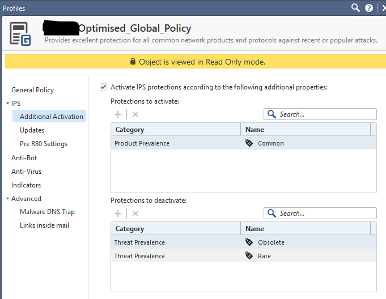Open General Policy page

coord(32,90)
